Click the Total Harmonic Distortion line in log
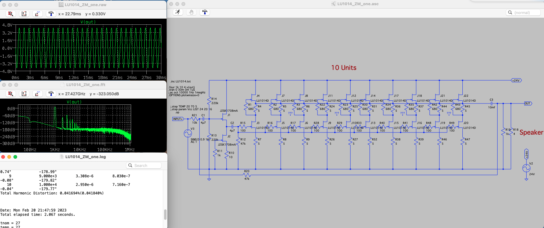 click(52, 193)
